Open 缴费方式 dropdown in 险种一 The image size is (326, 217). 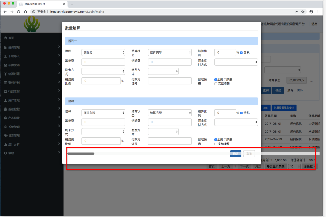(163, 71)
